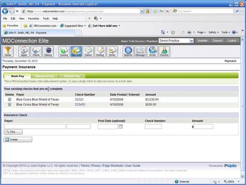
Task: Open the Charts toolbar icon
Action: [x=36, y=51]
